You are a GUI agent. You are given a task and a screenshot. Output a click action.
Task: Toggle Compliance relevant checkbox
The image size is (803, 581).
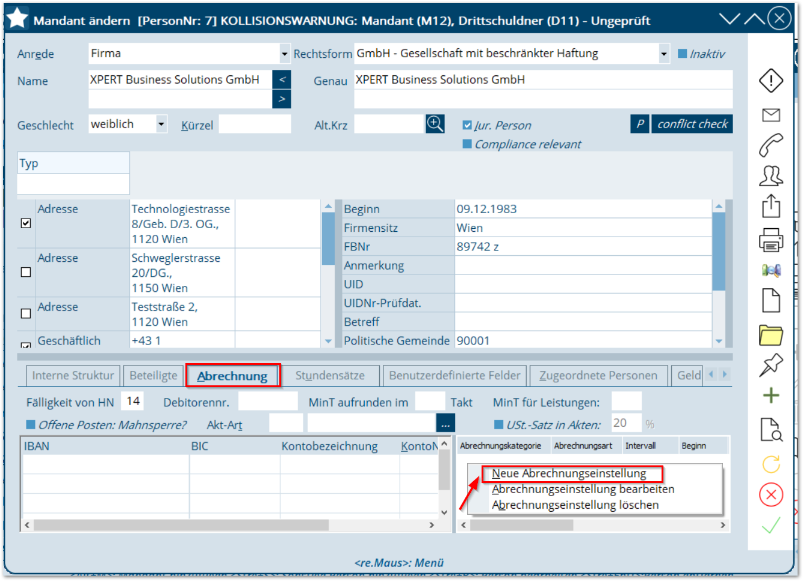point(467,144)
